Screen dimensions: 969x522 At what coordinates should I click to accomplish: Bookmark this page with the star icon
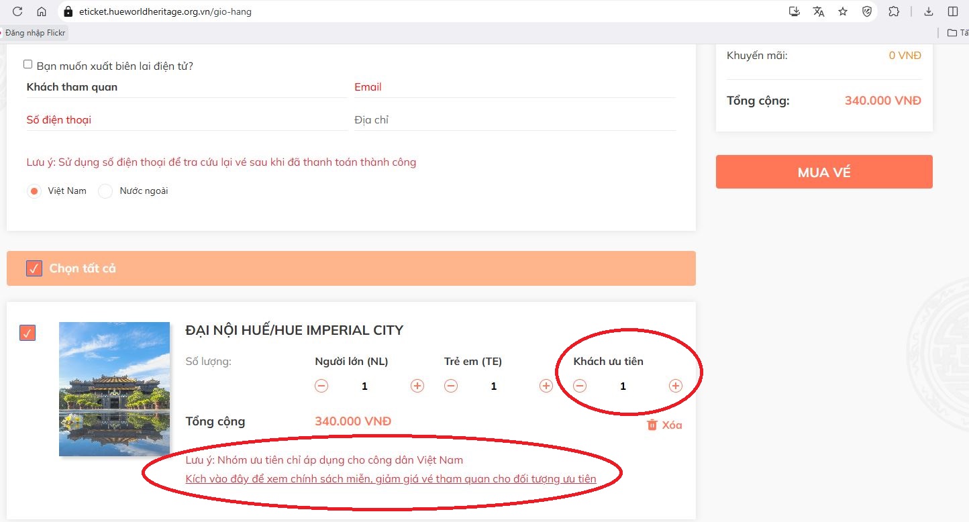[843, 11]
